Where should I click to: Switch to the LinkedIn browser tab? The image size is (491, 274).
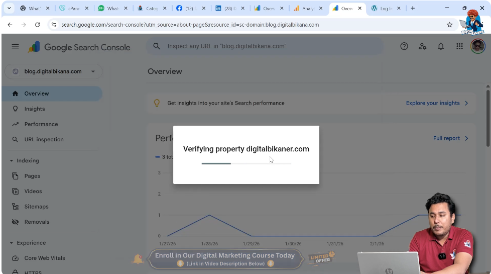(x=230, y=9)
